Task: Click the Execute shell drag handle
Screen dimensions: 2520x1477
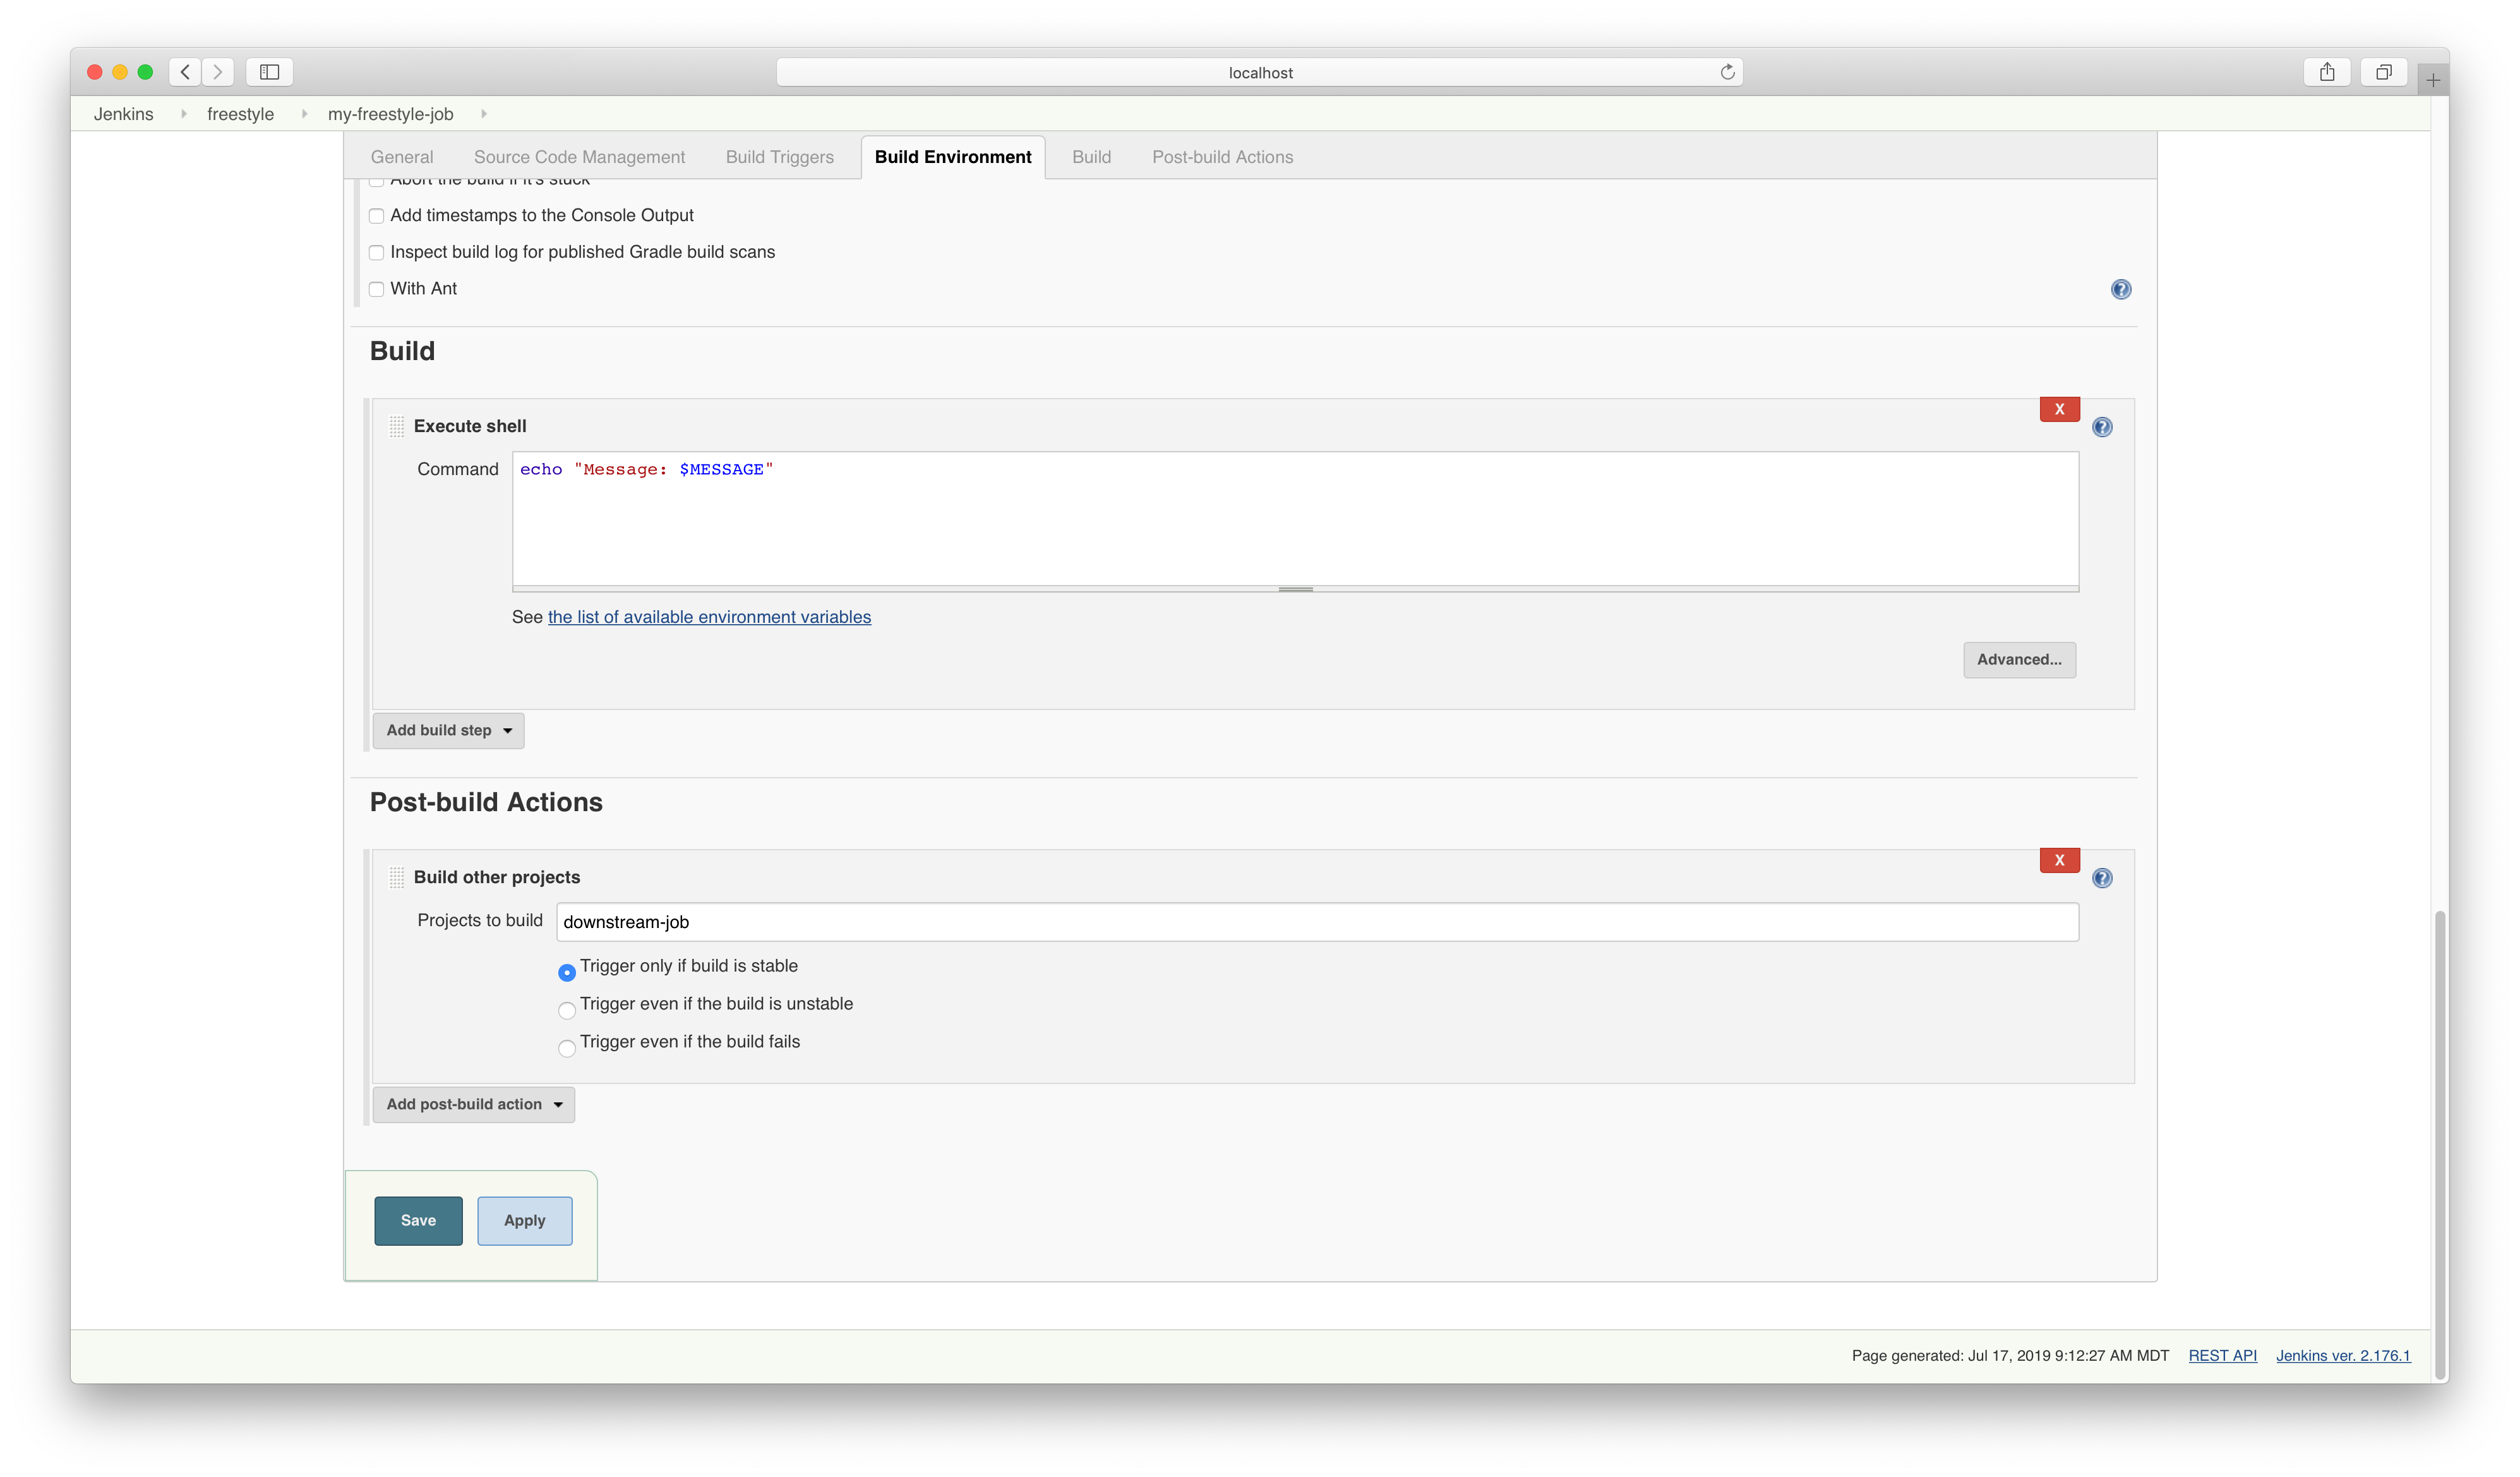Action: 397,427
